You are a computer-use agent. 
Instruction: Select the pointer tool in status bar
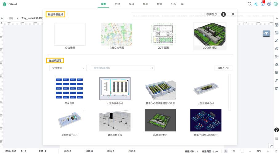226,151
